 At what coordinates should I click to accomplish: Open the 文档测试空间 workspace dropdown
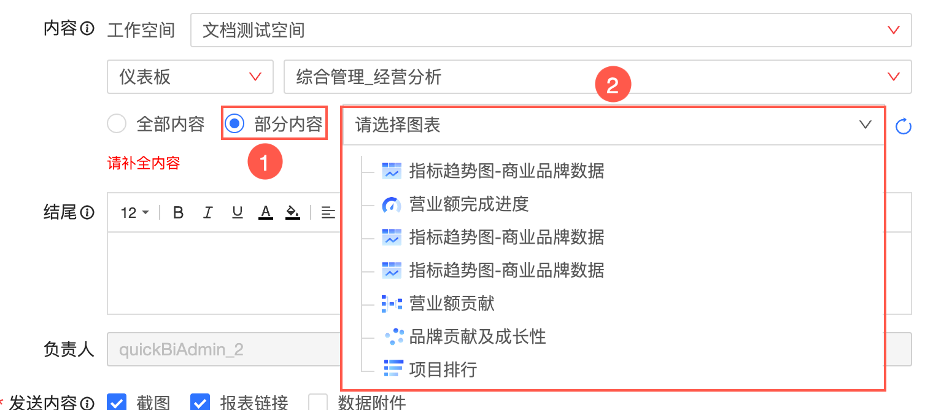(x=551, y=29)
